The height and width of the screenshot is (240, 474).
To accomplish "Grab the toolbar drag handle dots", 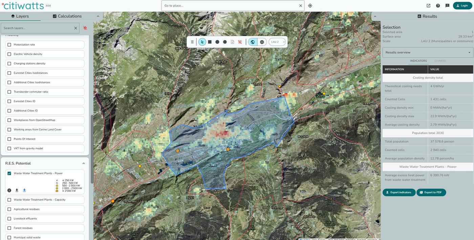I will pos(192,42).
